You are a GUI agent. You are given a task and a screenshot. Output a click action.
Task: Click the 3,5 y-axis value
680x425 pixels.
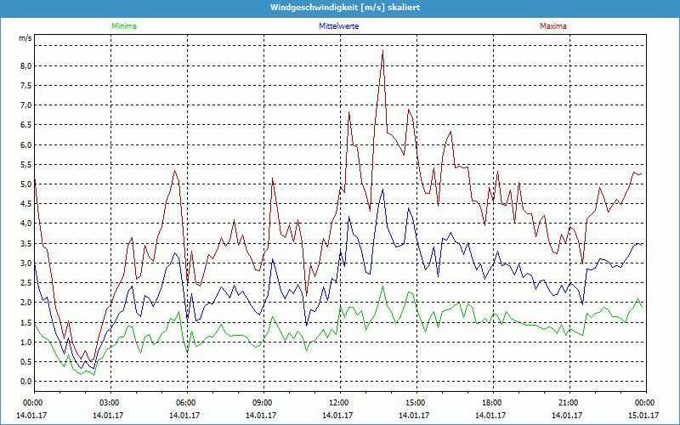click(26, 243)
